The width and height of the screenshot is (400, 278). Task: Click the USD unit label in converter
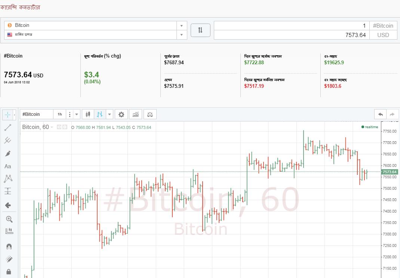coord(383,35)
